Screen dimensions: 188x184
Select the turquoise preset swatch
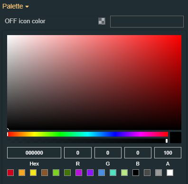pos(113,173)
